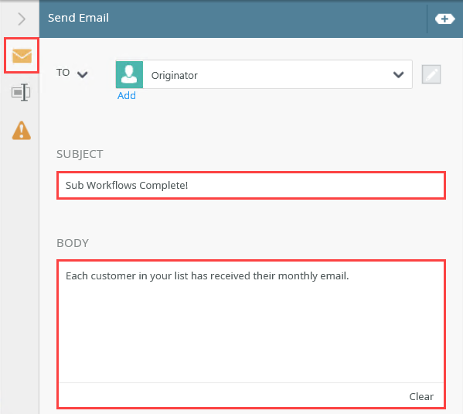
Task: Clear the email body text
Action: coord(421,396)
